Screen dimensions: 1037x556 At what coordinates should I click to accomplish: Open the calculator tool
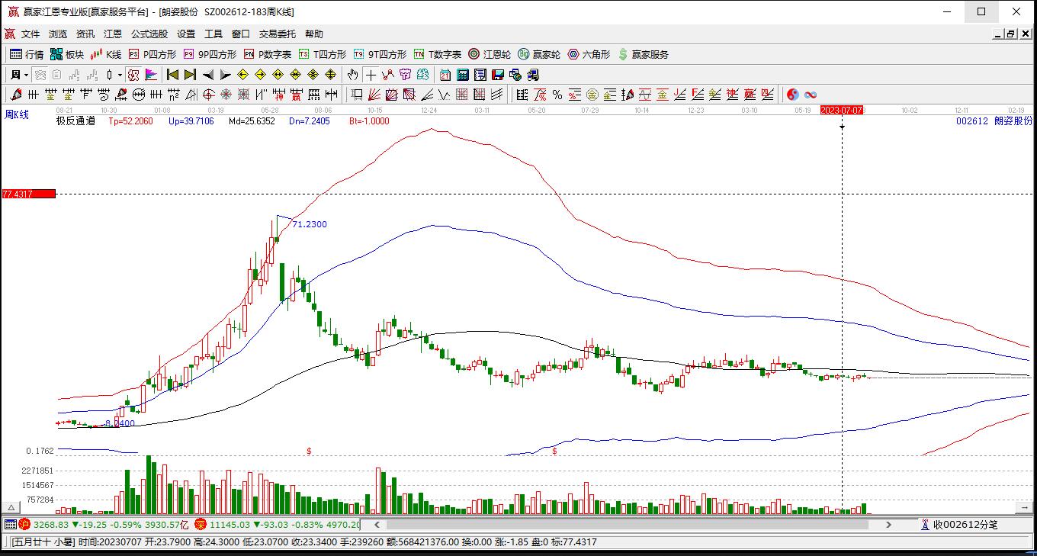coord(463,75)
